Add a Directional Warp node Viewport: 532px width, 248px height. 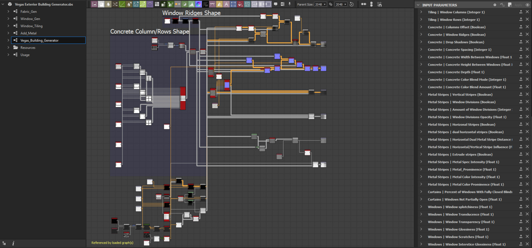tap(136, 4)
